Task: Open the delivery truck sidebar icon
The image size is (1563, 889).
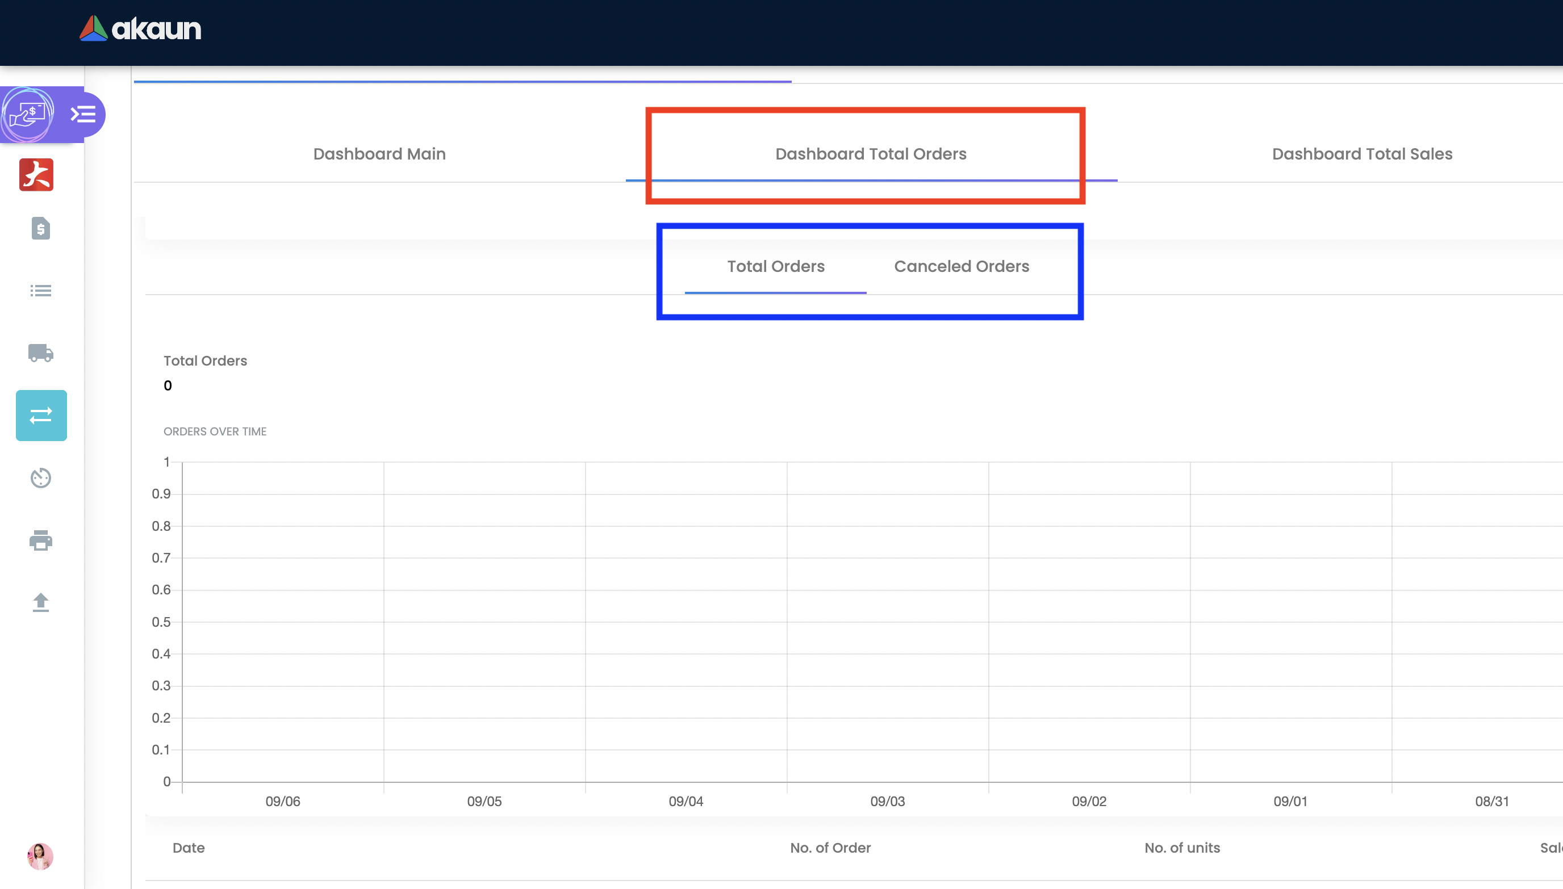Action: click(x=40, y=353)
